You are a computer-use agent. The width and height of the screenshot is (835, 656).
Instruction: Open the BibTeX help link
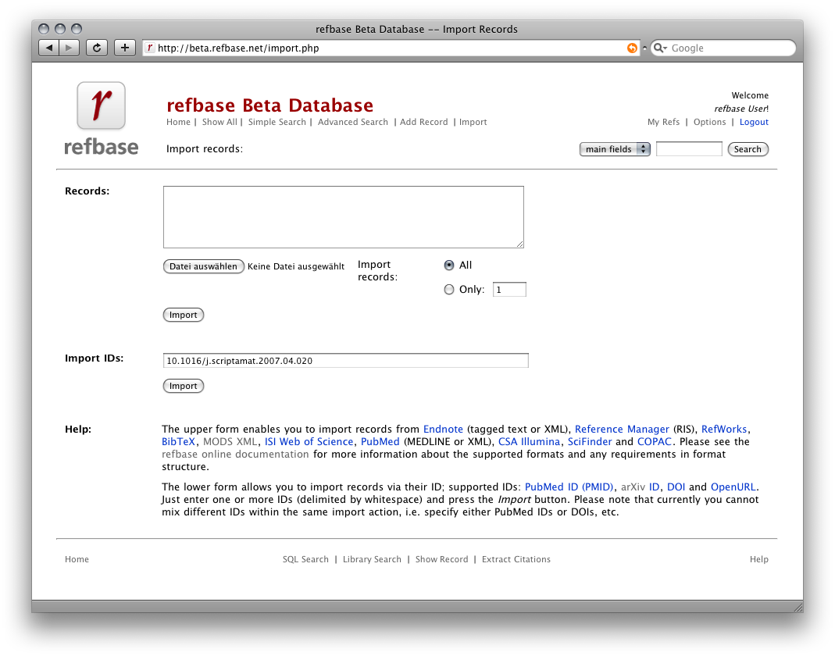point(178,441)
